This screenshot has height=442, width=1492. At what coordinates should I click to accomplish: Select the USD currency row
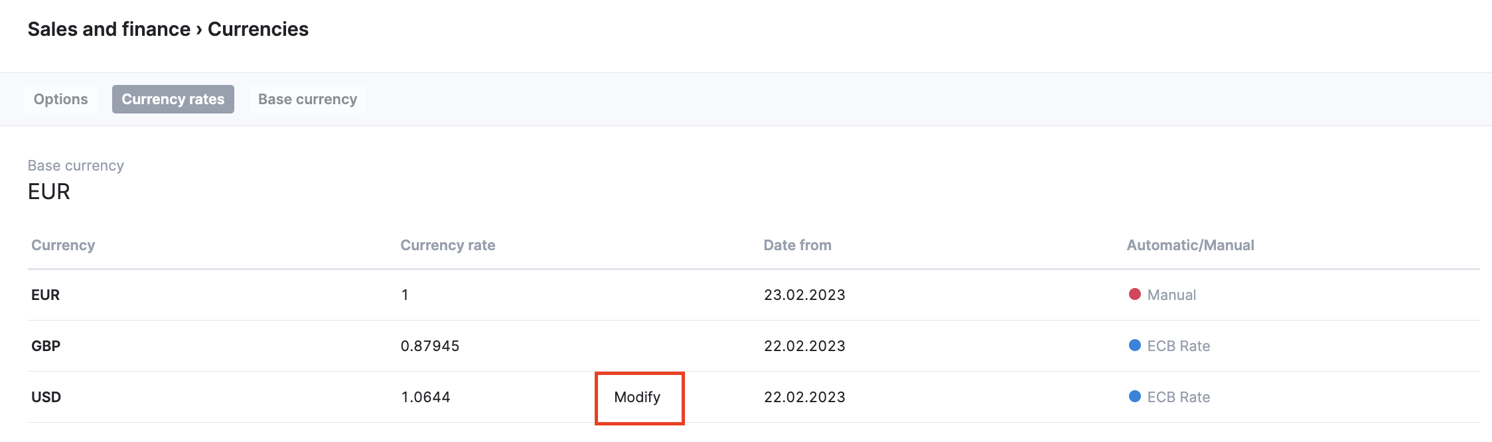coord(45,397)
